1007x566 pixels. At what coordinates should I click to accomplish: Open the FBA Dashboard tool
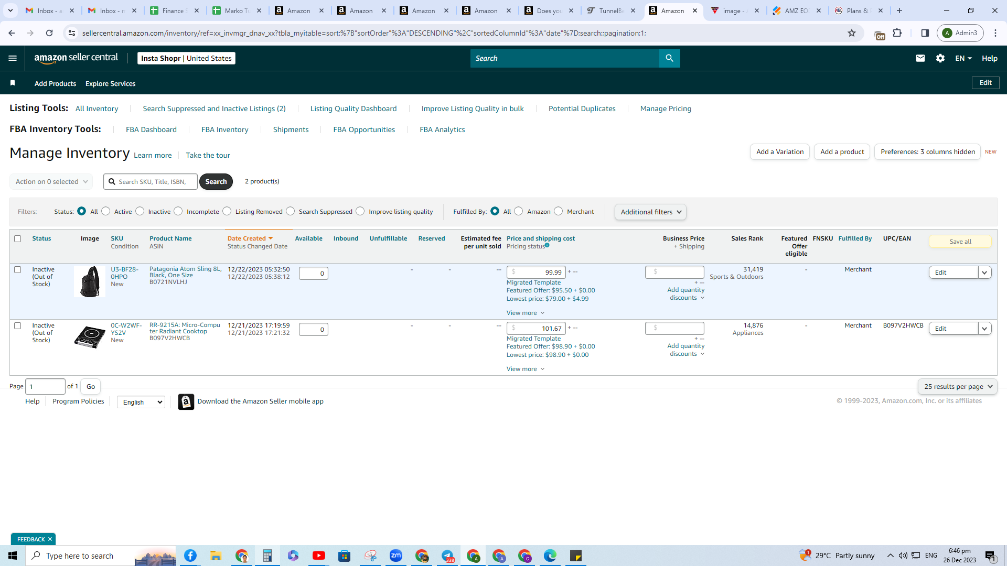tap(151, 129)
